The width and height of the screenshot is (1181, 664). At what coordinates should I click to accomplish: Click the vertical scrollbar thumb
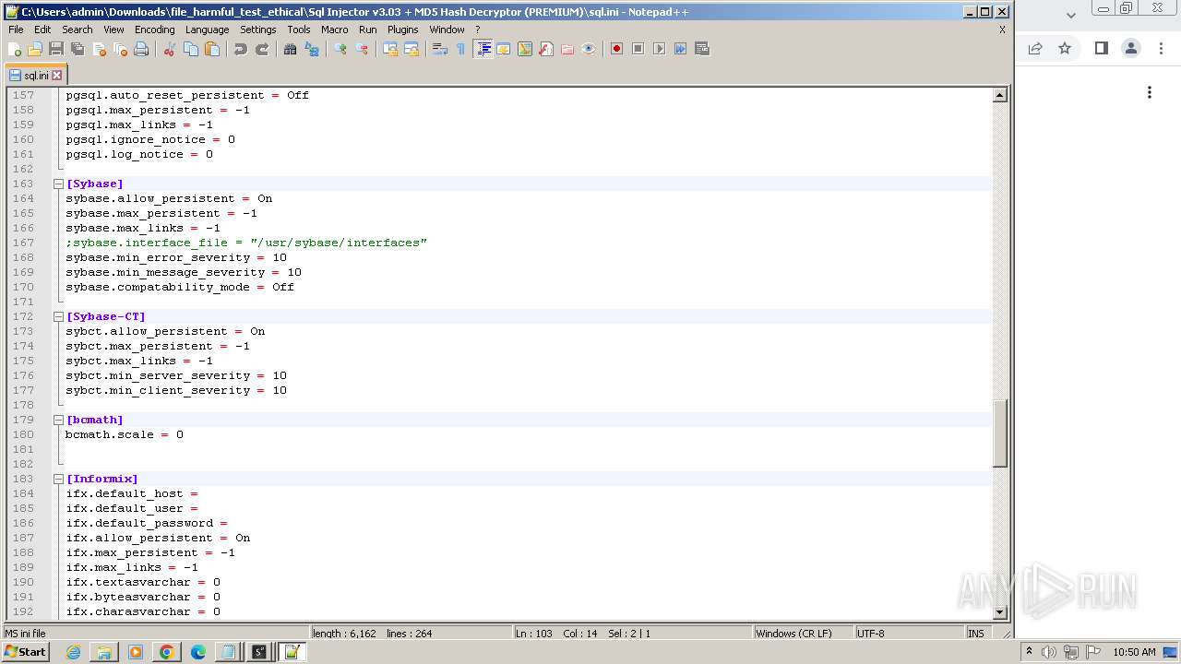[999, 433]
